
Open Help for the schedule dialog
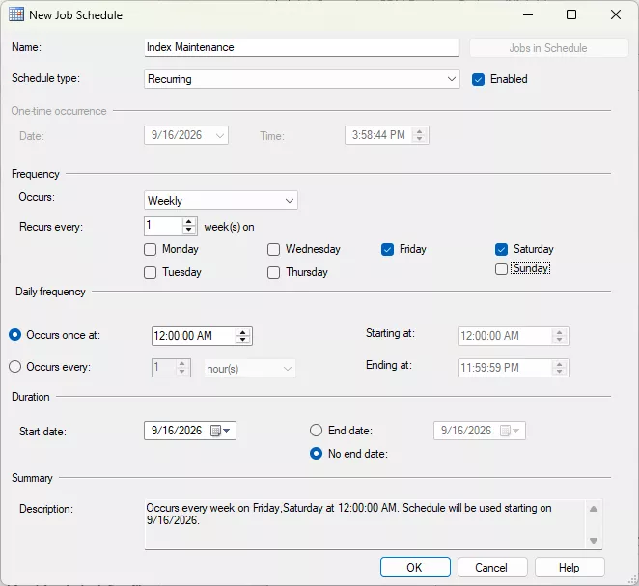570,568
